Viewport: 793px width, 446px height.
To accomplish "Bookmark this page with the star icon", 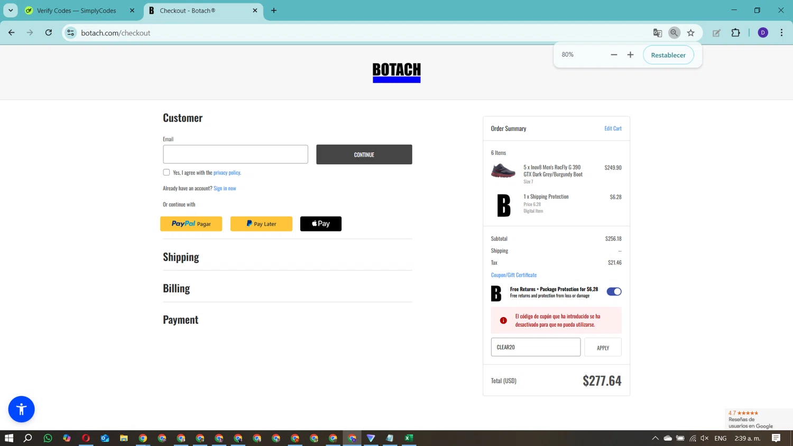I will tap(690, 33).
